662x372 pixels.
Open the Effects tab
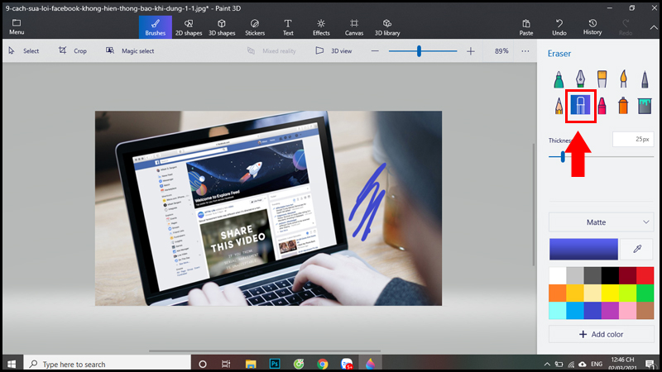click(321, 27)
